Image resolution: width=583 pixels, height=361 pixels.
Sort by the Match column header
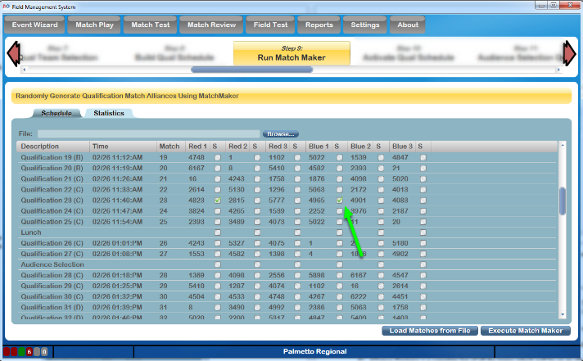coord(171,147)
